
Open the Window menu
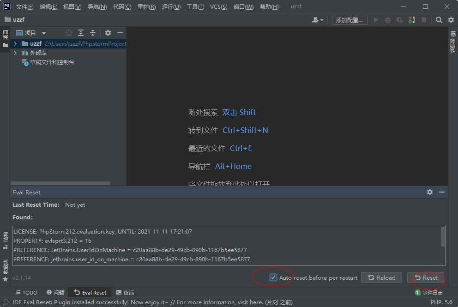(244, 6)
